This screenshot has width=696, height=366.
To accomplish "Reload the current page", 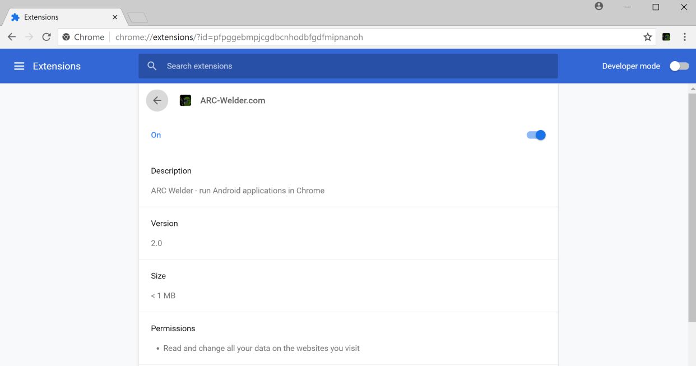I will coord(47,37).
